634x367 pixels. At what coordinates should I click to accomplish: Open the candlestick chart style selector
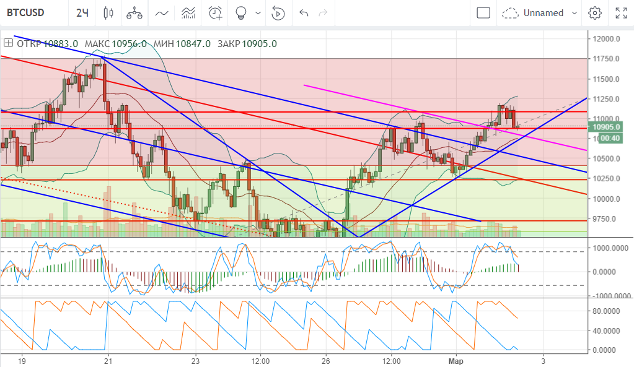[108, 13]
